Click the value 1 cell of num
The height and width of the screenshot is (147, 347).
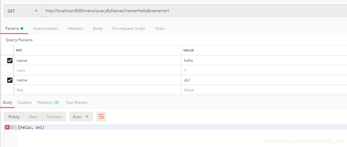pos(264,70)
